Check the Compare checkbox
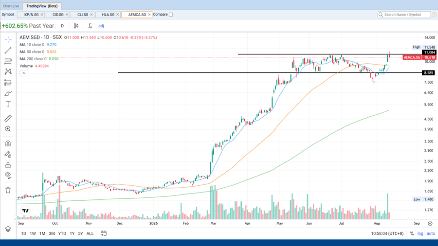 (171, 15)
